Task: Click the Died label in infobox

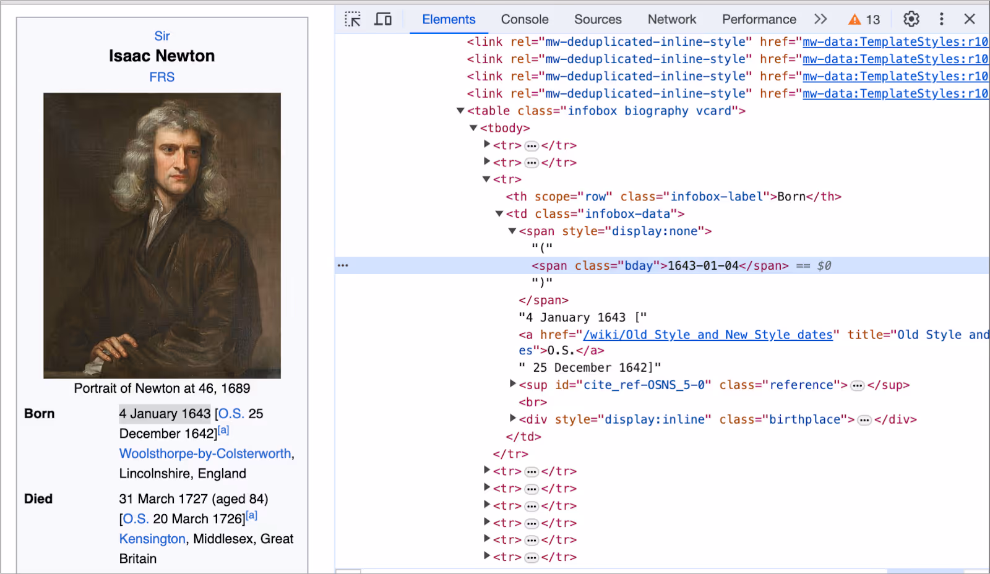Action: [x=38, y=499]
